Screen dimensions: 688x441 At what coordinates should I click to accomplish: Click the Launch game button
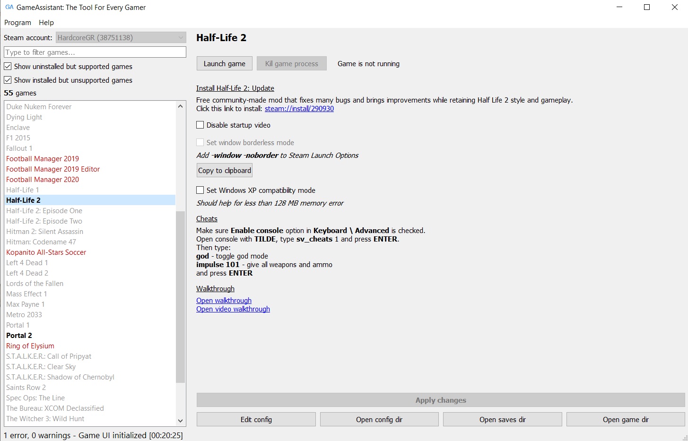tap(225, 64)
